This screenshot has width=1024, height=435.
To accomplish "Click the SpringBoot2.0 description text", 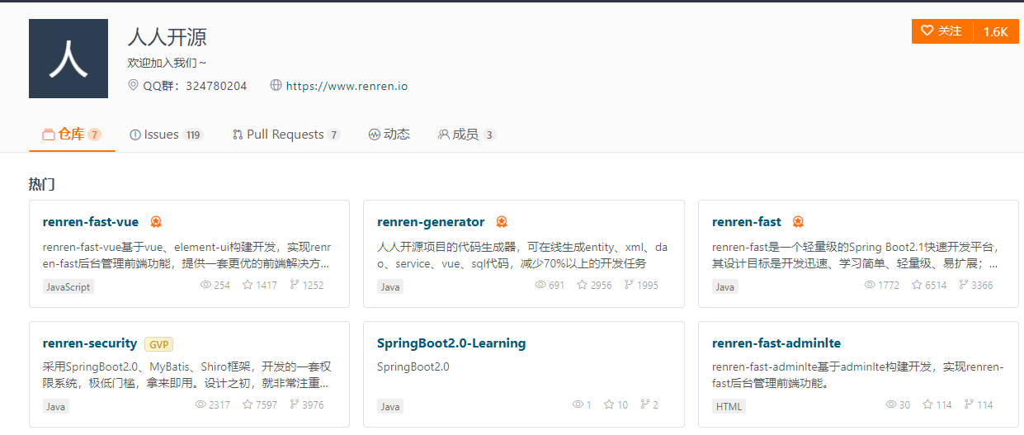I will 413,366.
